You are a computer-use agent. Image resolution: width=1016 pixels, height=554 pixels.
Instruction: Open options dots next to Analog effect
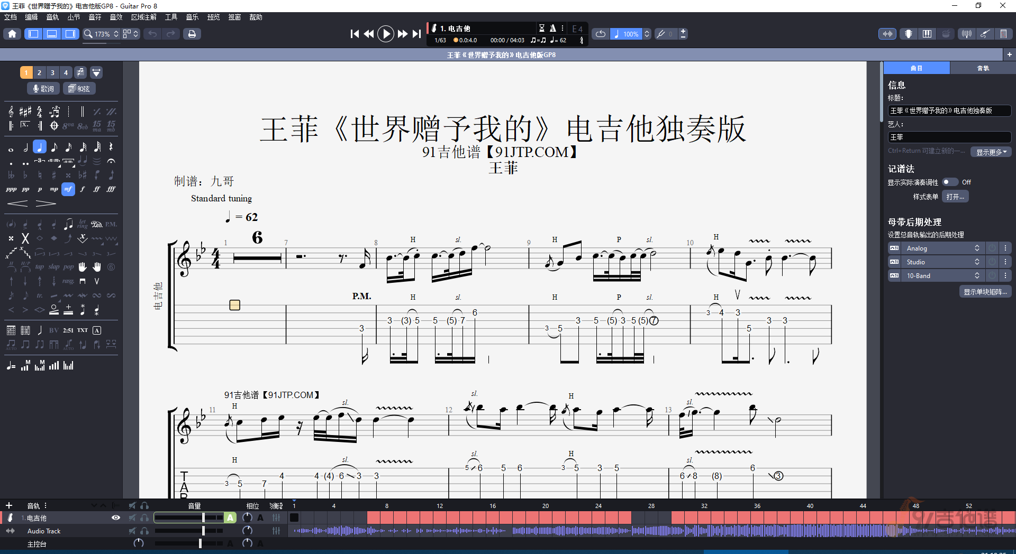point(1005,248)
